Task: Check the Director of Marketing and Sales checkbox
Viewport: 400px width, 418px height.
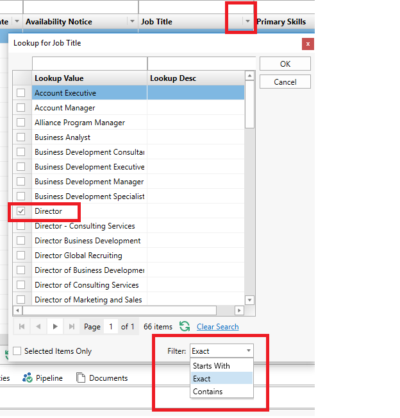Action: (21, 300)
